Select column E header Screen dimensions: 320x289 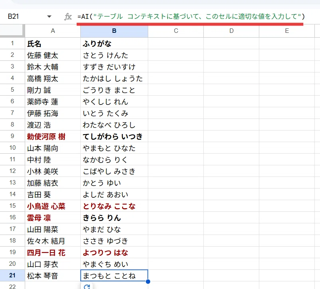pos(287,31)
